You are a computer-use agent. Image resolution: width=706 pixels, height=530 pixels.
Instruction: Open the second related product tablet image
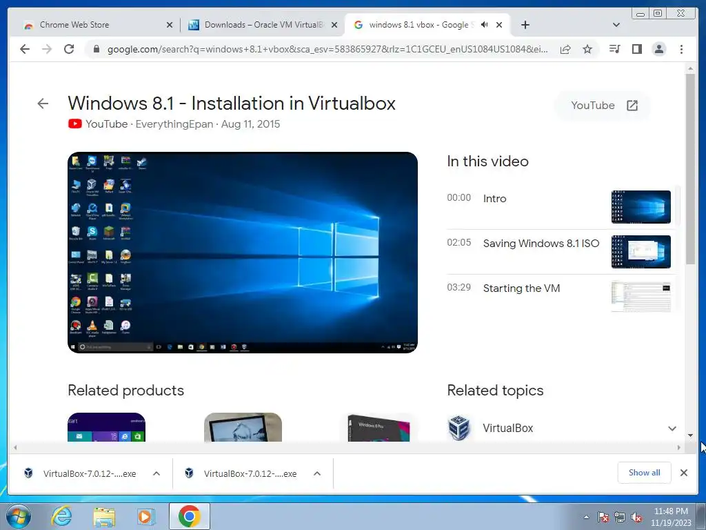tap(243, 426)
